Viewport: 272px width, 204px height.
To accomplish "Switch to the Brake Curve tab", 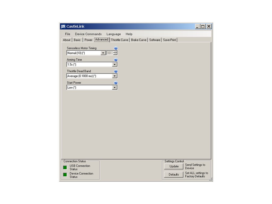I will [x=139, y=40].
